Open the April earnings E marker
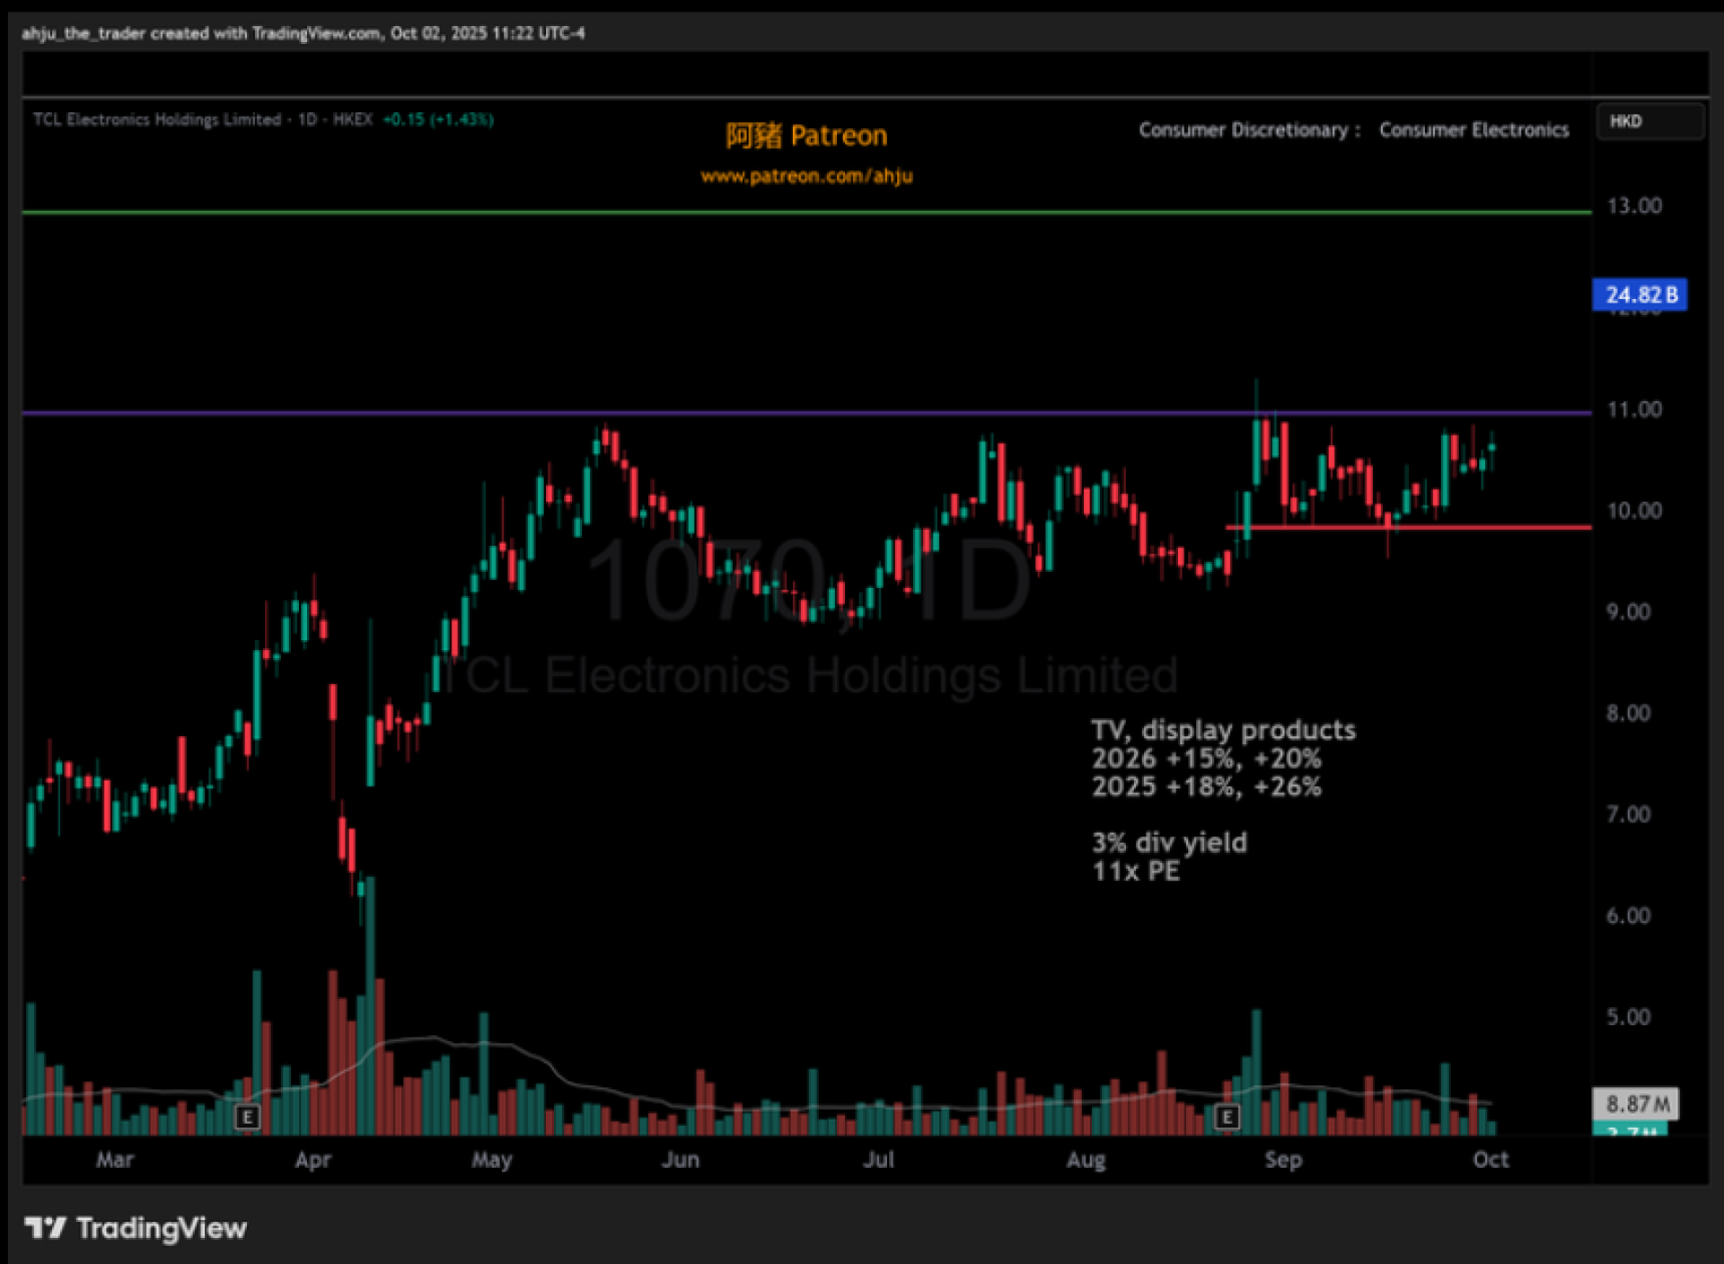The width and height of the screenshot is (1724, 1264). (247, 1117)
